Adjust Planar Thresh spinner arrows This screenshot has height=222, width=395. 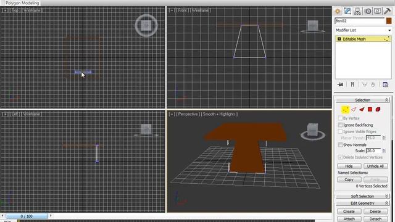coord(384,138)
